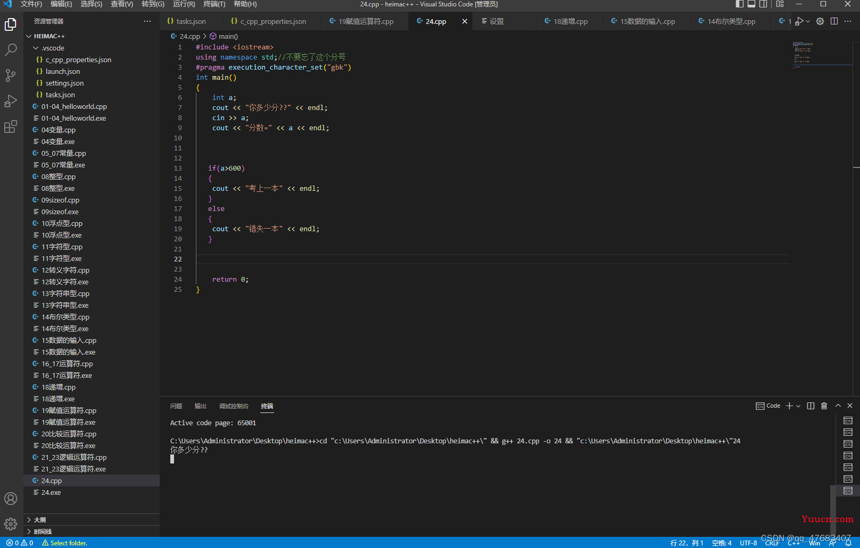
Task: Open the Source Control view
Action: point(11,75)
